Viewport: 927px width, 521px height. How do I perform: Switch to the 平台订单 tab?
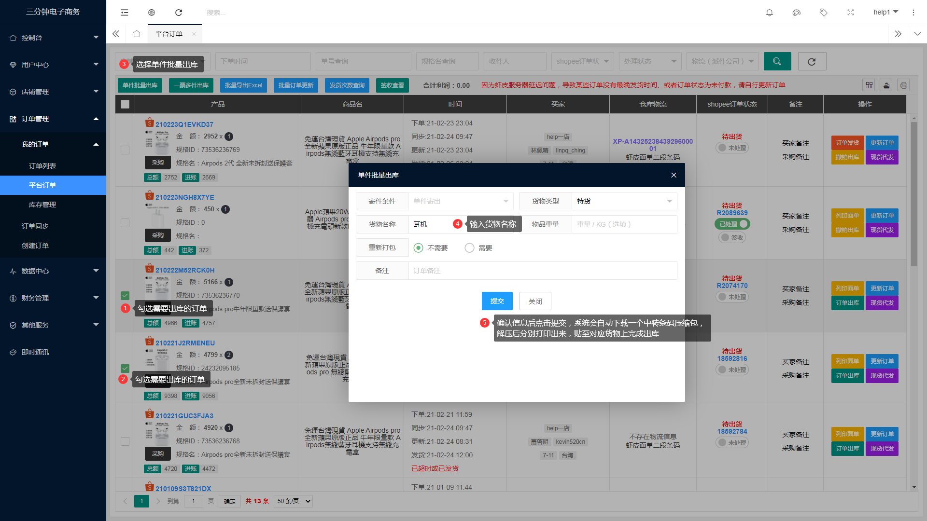[169, 34]
